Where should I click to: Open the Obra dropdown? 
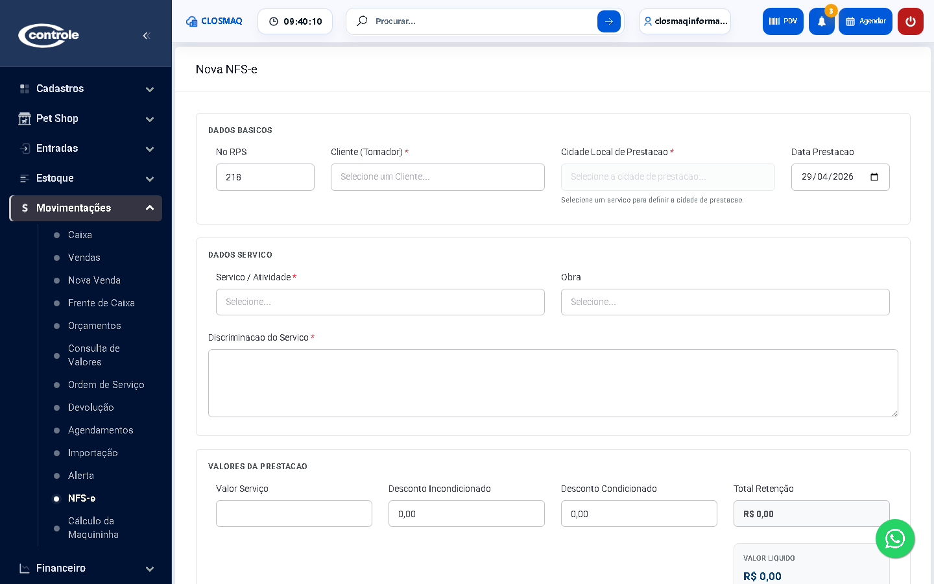pyautogui.click(x=725, y=302)
